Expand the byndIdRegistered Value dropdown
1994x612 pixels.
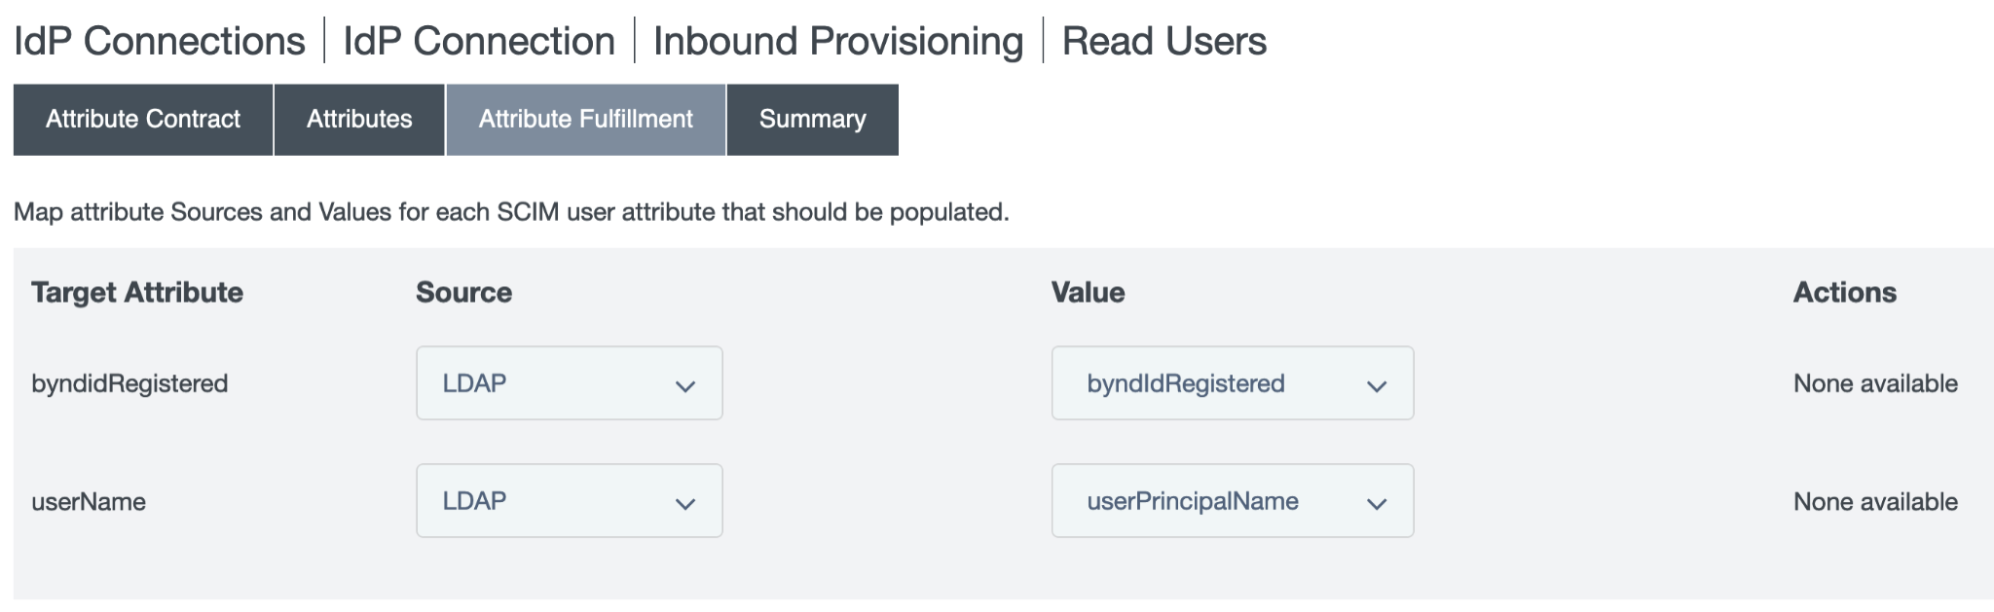click(x=1232, y=383)
